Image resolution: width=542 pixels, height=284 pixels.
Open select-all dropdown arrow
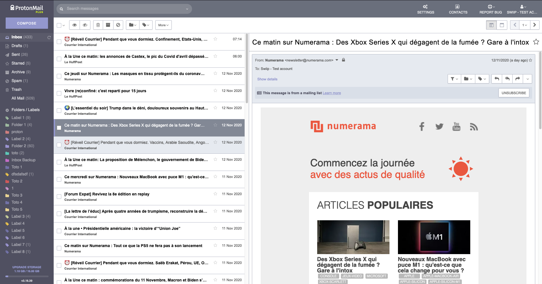[64, 25]
